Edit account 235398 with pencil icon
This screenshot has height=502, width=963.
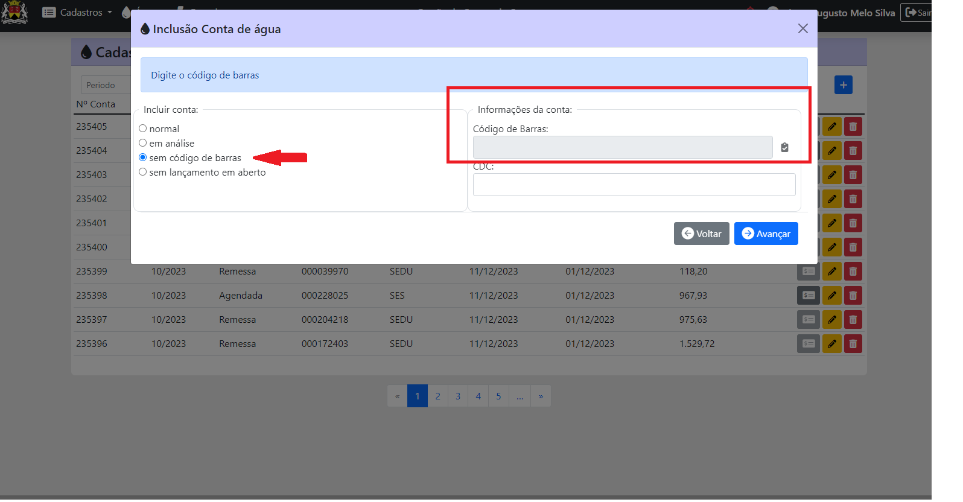(832, 296)
